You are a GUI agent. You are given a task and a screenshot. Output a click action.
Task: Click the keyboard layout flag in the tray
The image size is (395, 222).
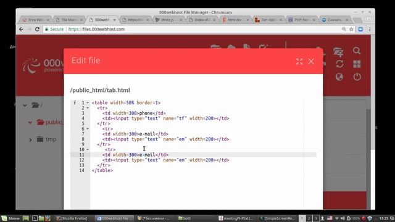tap(330, 218)
